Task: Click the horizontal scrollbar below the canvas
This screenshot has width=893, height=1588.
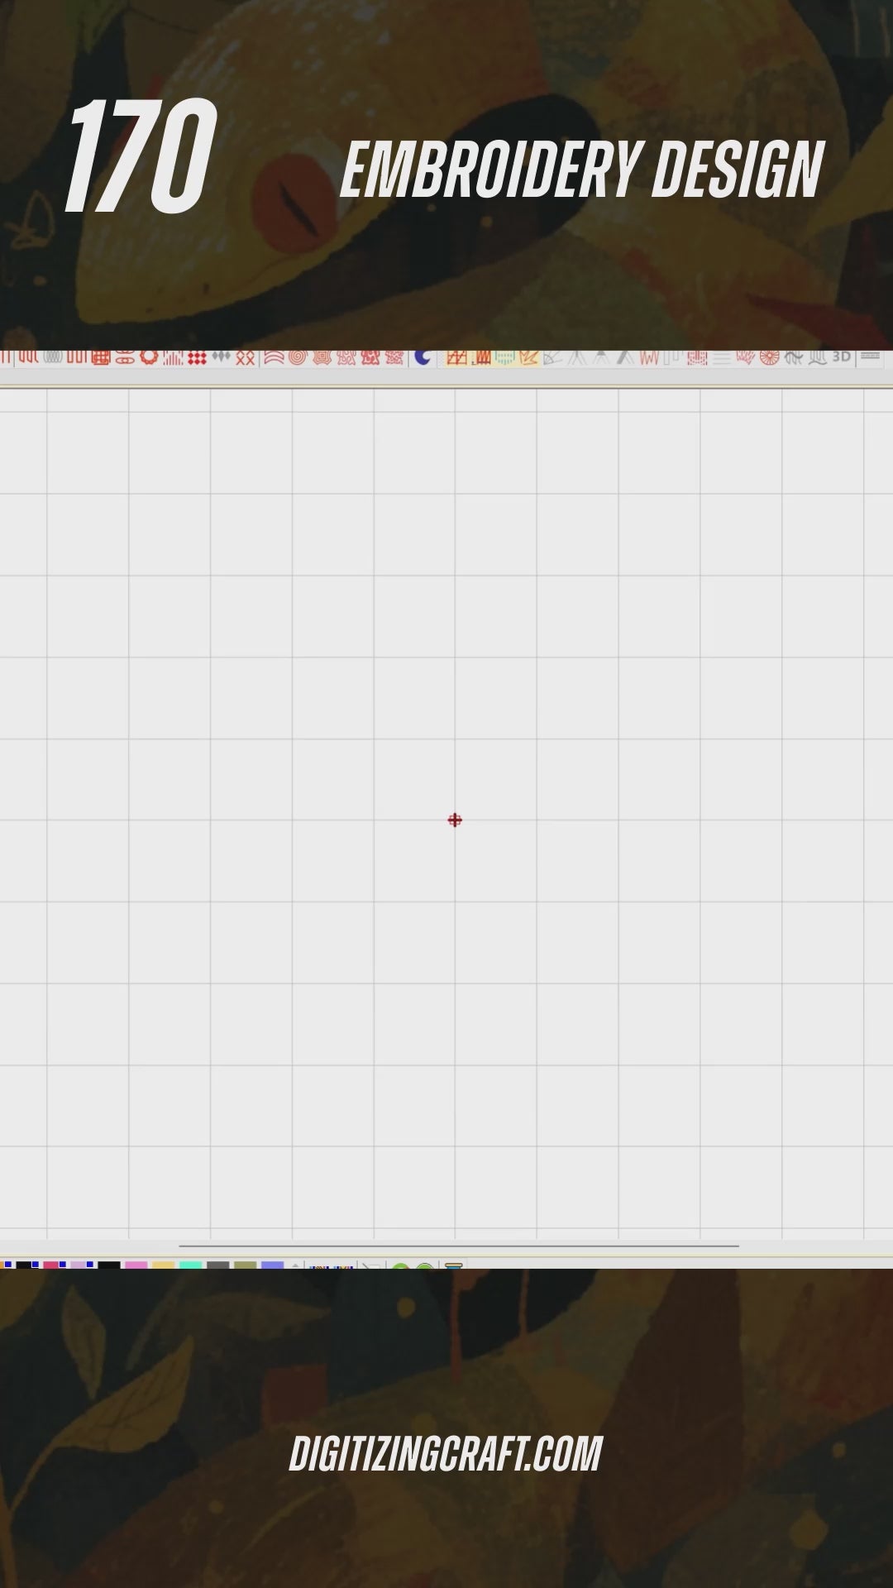Action: pyautogui.click(x=458, y=1246)
